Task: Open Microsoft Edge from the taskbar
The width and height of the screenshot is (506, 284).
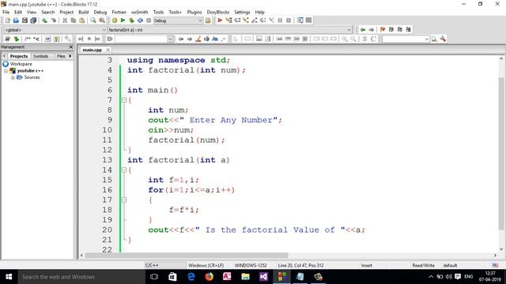Action: [191, 277]
